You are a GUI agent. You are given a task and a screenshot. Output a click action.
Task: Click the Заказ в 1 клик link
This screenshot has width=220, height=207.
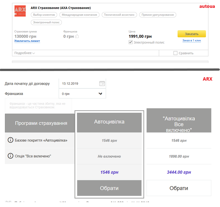tap(192, 40)
